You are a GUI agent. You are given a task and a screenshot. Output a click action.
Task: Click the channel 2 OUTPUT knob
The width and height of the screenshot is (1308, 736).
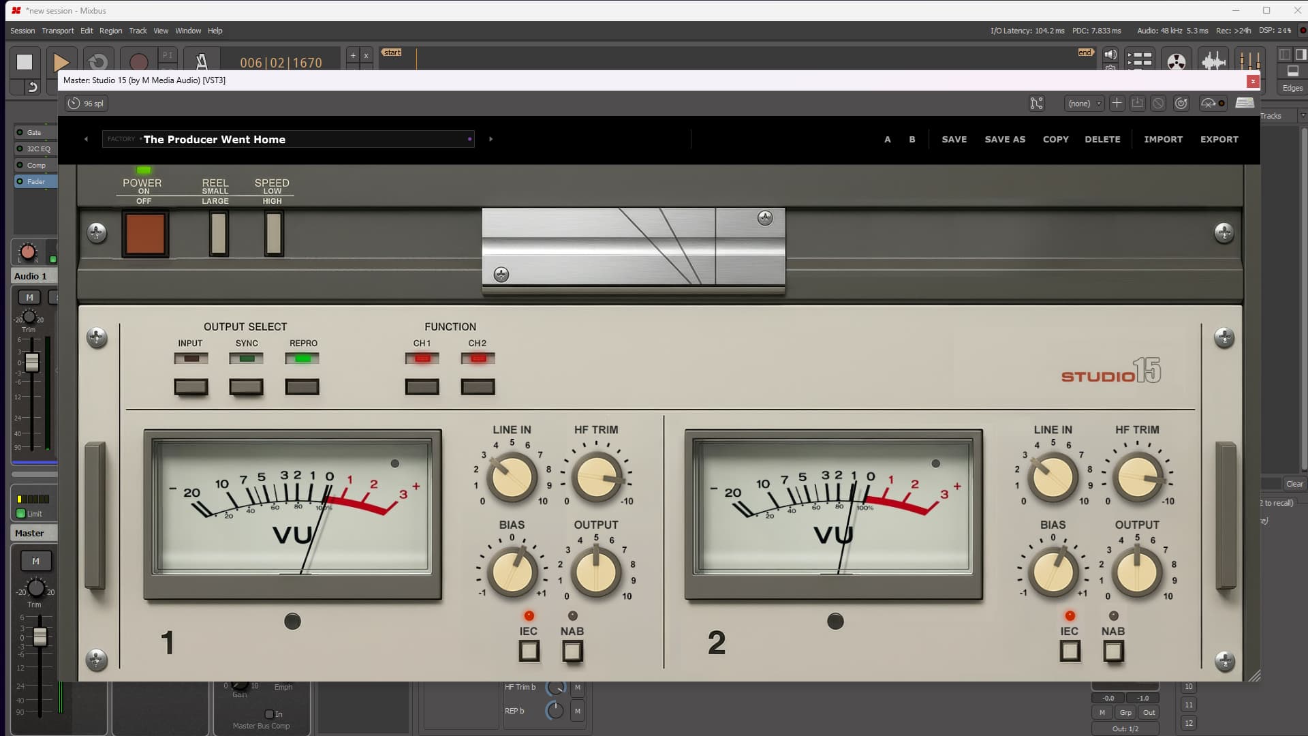[x=1137, y=572]
